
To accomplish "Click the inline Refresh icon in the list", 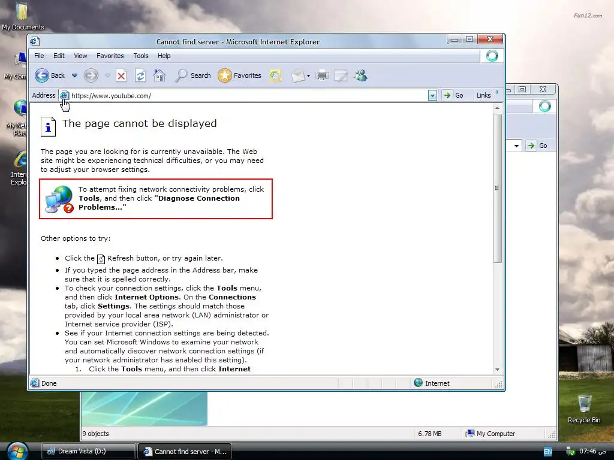I will (x=101, y=259).
